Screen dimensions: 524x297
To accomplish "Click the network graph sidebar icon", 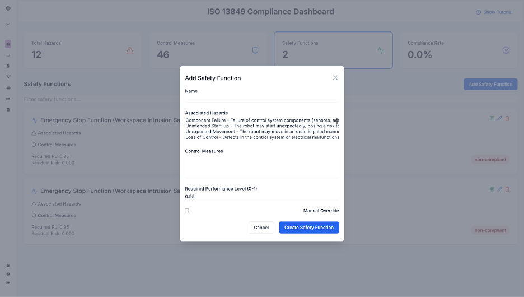I will (8, 77).
